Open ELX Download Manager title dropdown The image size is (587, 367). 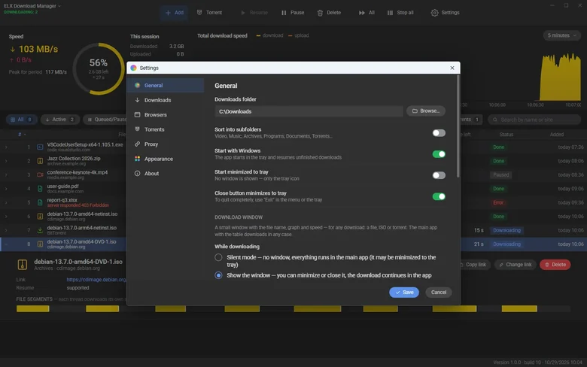coord(32,6)
